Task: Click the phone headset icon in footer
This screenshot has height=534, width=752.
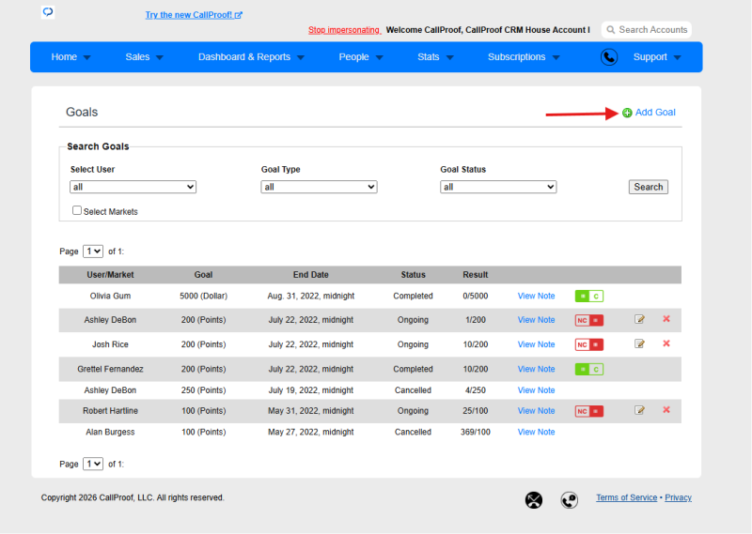Action: tap(570, 500)
